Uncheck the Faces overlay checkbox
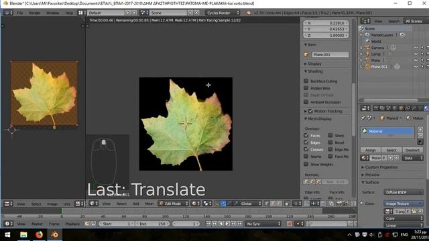The image size is (429, 241). 306,135
